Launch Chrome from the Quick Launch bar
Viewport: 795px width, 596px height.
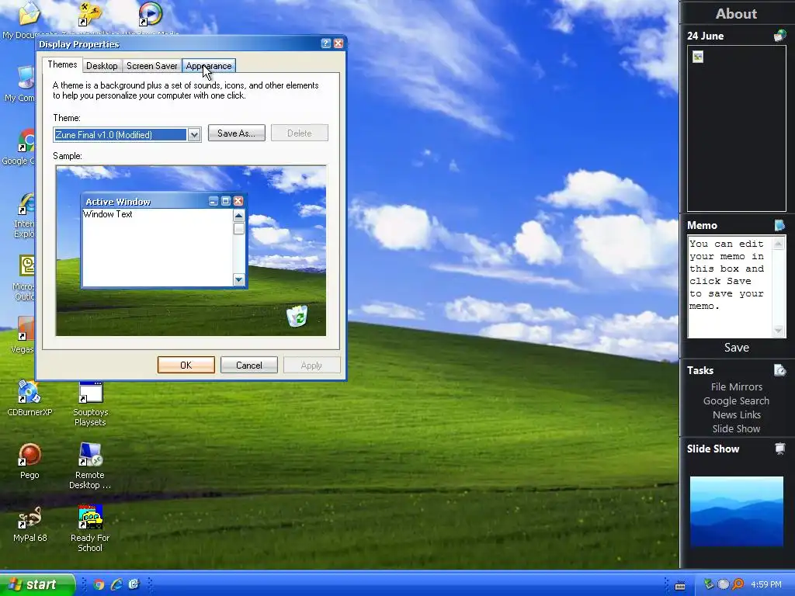tap(99, 584)
